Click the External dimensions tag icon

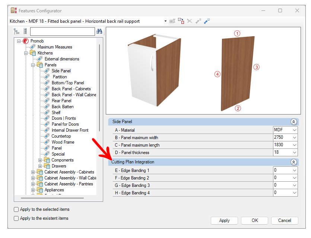point(40,59)
